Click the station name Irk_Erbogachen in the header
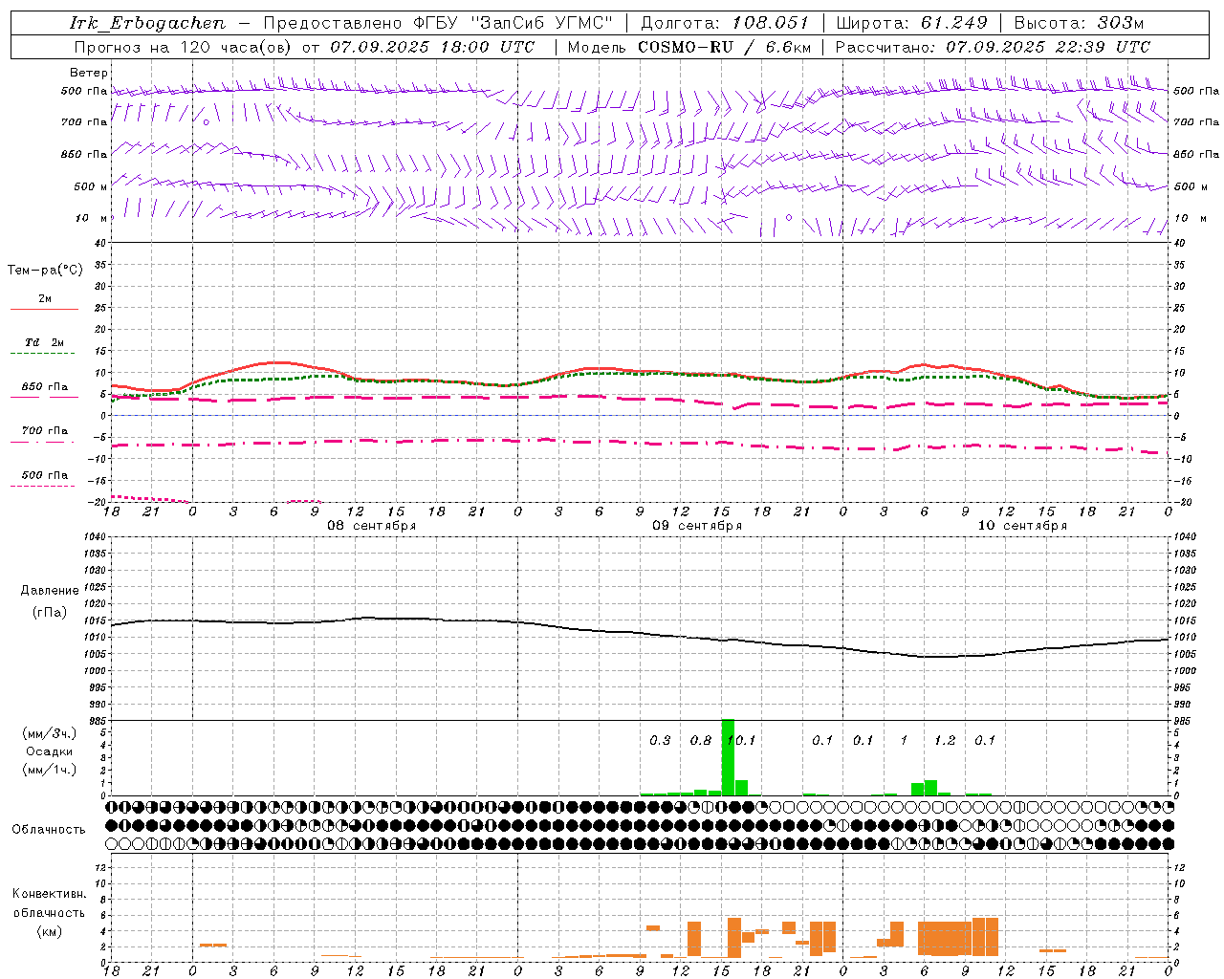Image resolution: width=1224 pixels, height=979 pixels. pyautogui.click(x=148, y=23)
